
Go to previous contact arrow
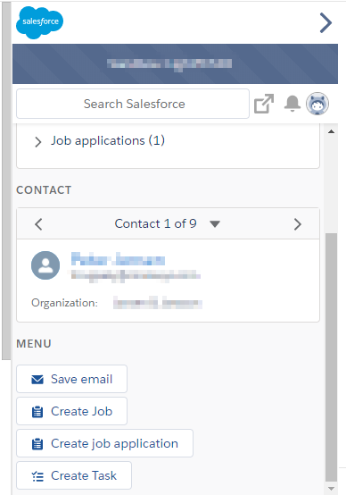(x=38, y=224)
